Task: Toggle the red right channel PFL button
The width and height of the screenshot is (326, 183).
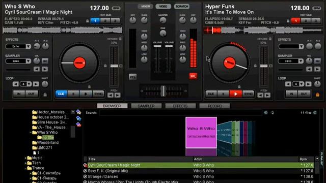Action: point(193,77)
